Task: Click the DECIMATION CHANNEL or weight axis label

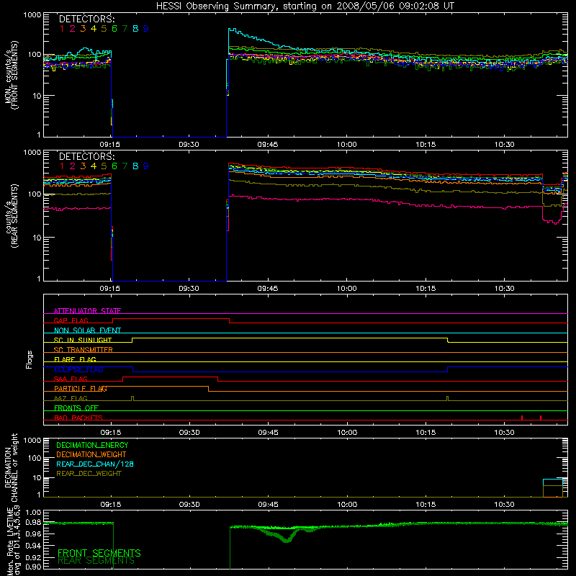Action: (11, 467)
